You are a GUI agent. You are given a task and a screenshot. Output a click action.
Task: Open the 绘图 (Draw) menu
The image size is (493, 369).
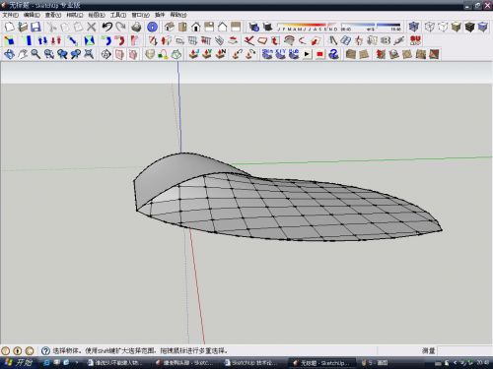tap(97, 15)
